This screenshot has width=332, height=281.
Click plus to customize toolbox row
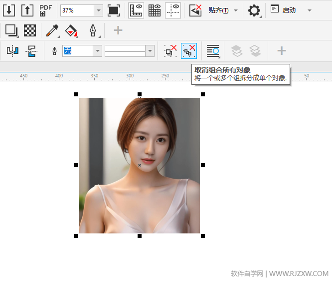pos(118,30)
